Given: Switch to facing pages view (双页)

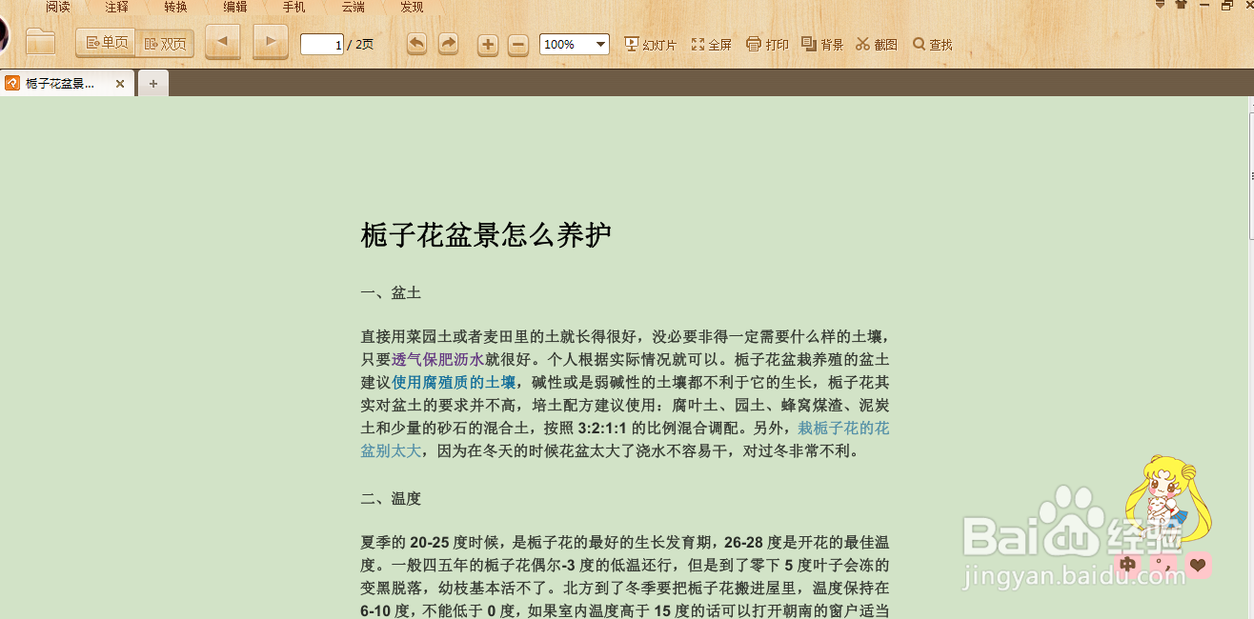Looking at the screenshot, I should coord(164,42).
